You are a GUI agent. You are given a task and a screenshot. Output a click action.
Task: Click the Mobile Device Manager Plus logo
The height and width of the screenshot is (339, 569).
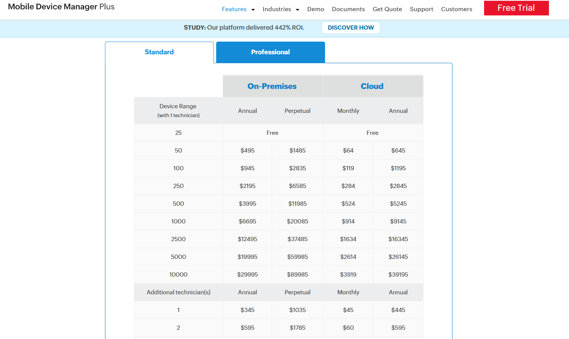point(61,7)
